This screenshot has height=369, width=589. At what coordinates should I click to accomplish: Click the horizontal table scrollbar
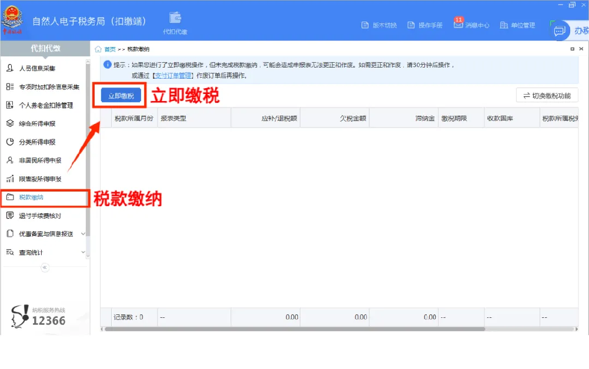(295, 329)
